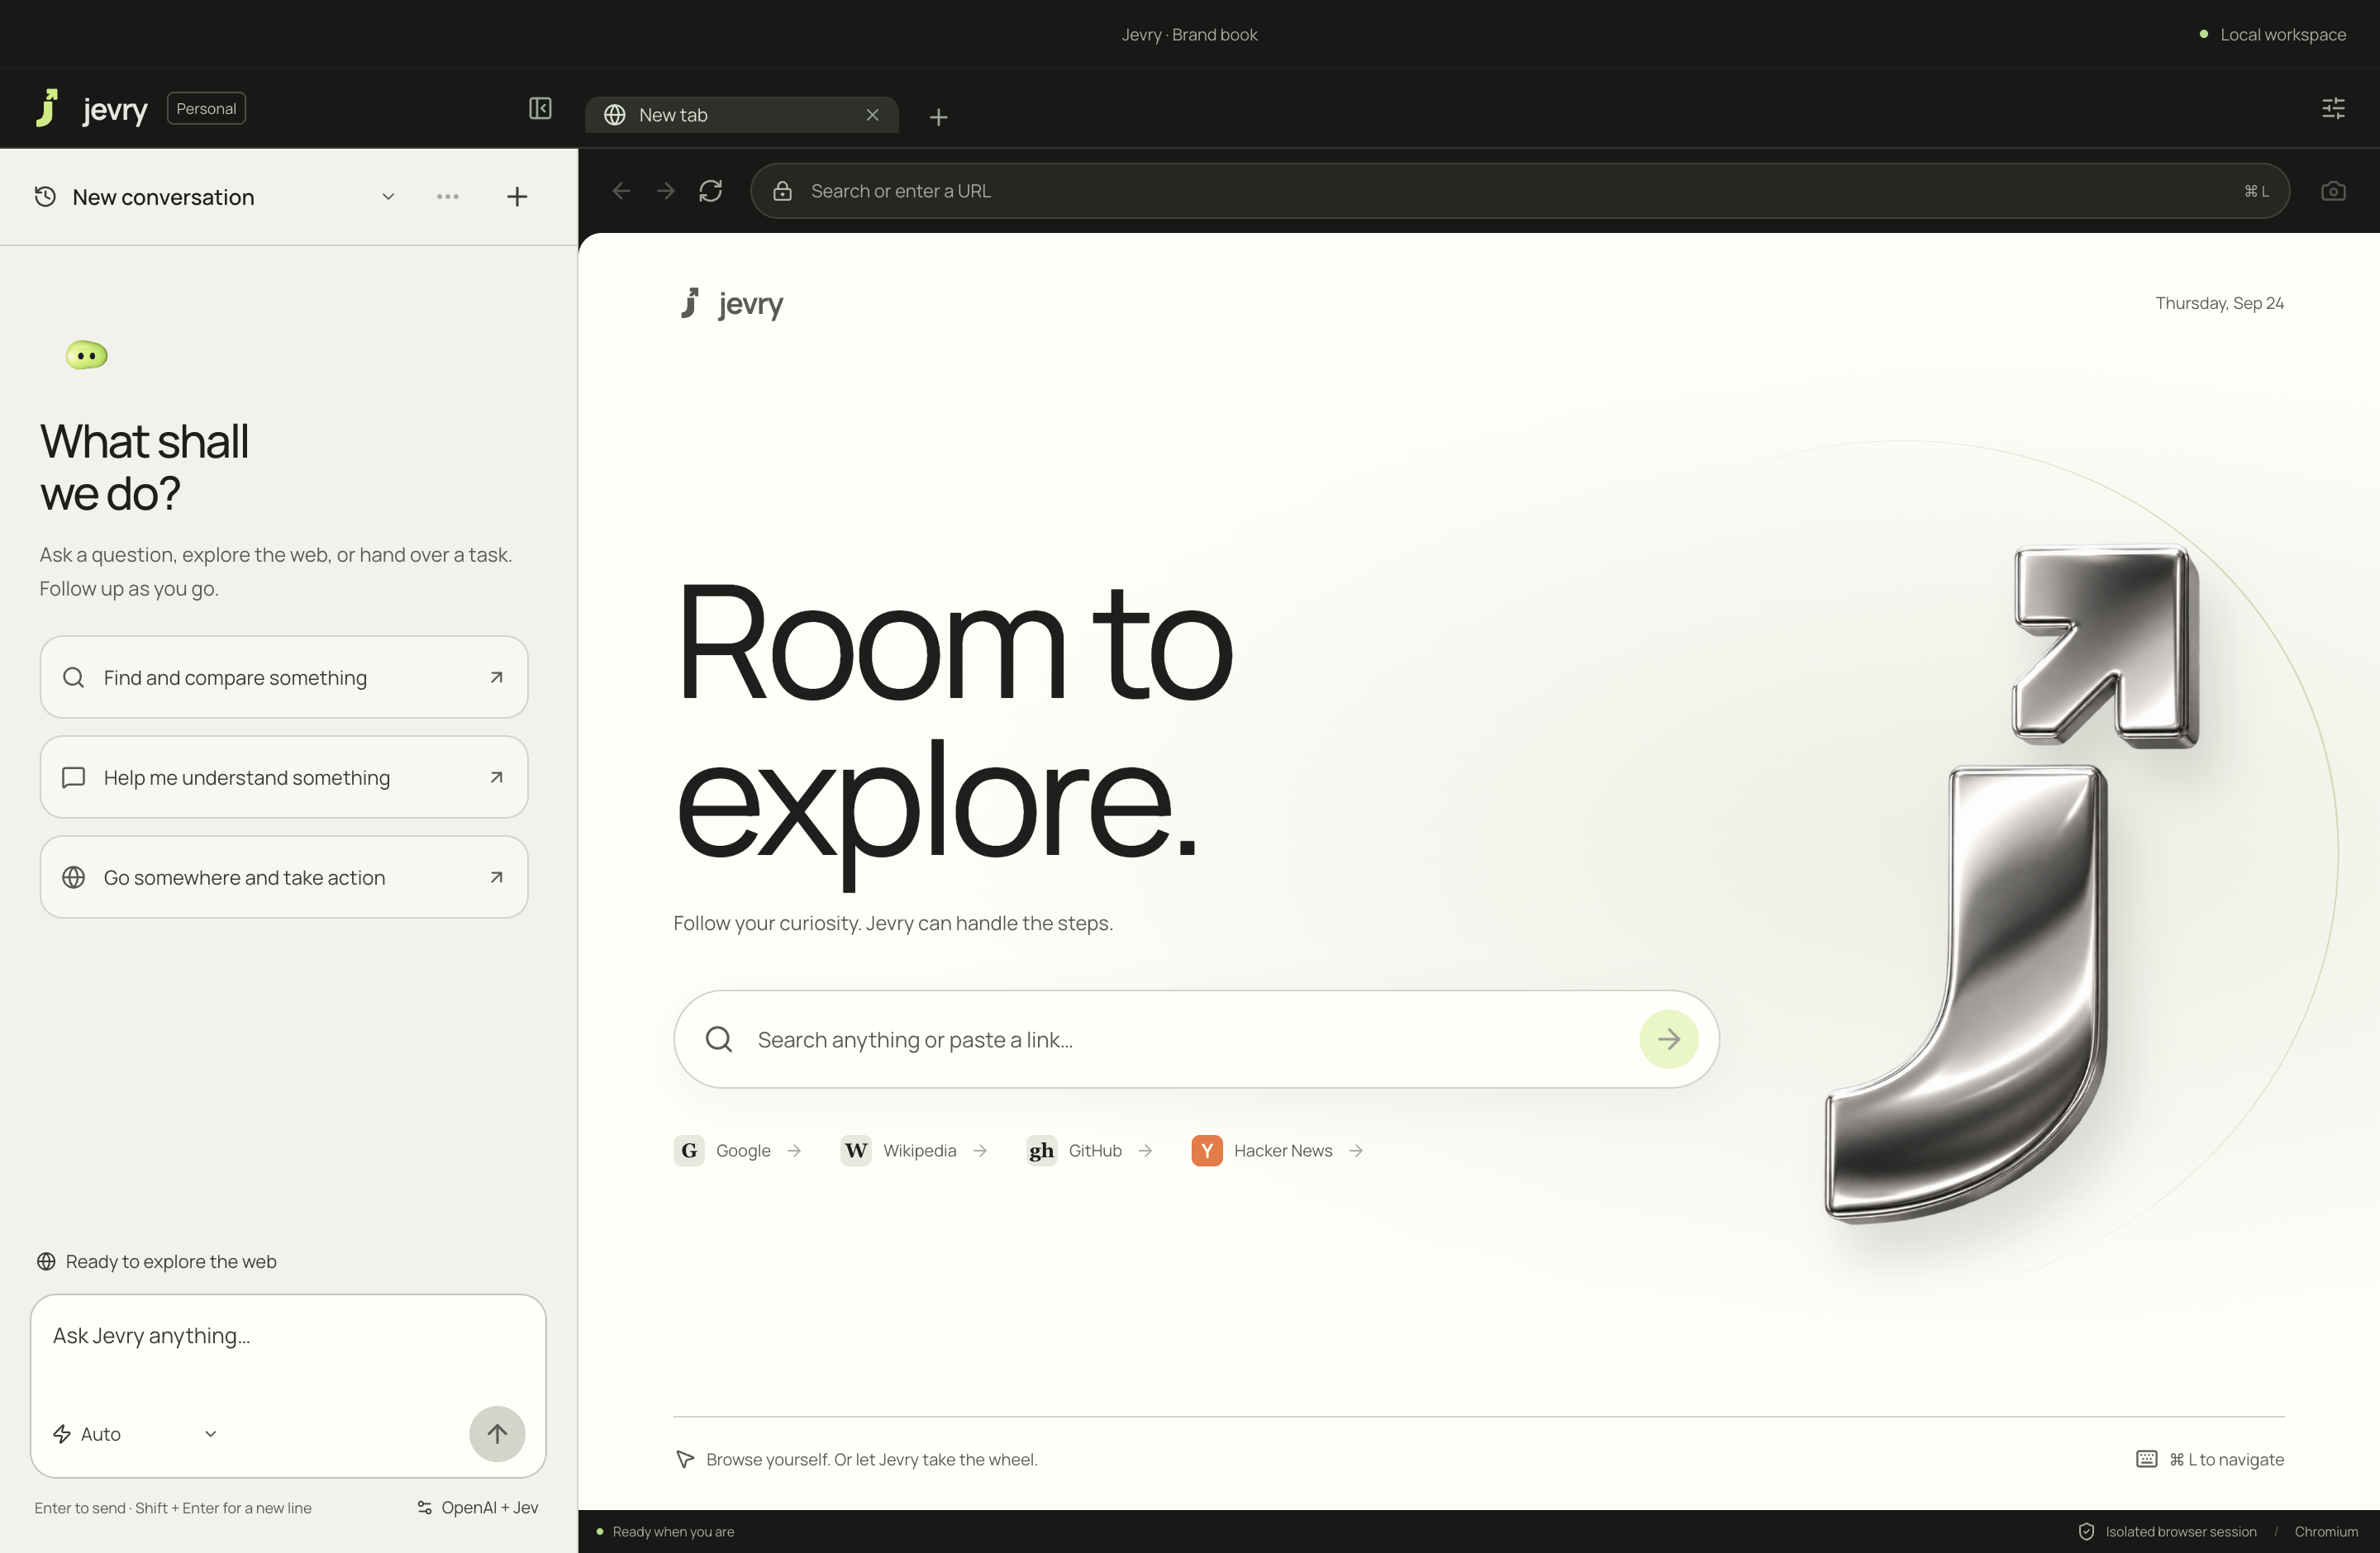Click the magnifier in the page search box
The height and width of the screenshot is (1553, 2380).
tap(719, 1039)
